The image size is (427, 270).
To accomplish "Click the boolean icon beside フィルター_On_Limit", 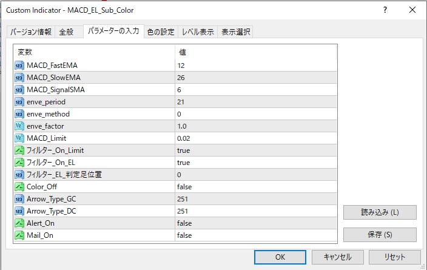I will point(19,150).
